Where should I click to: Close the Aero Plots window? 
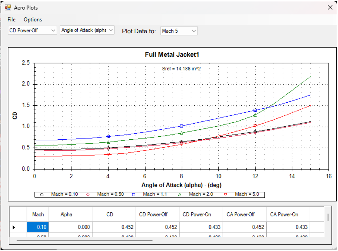pos(330,8)
